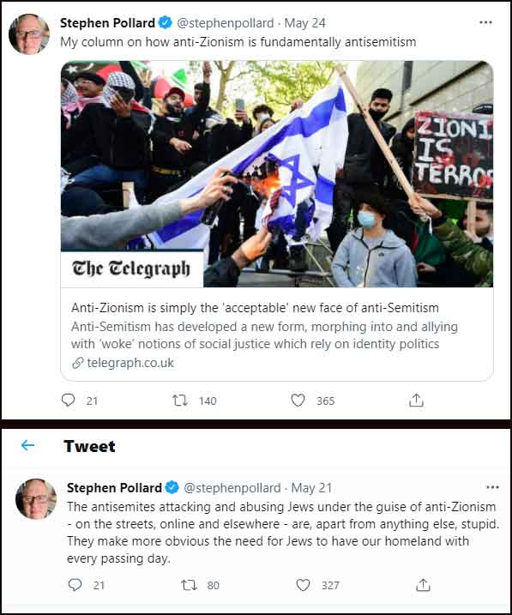Like the tweet with 365 likes
512x615 pixels.
click(x=298, y=401)
